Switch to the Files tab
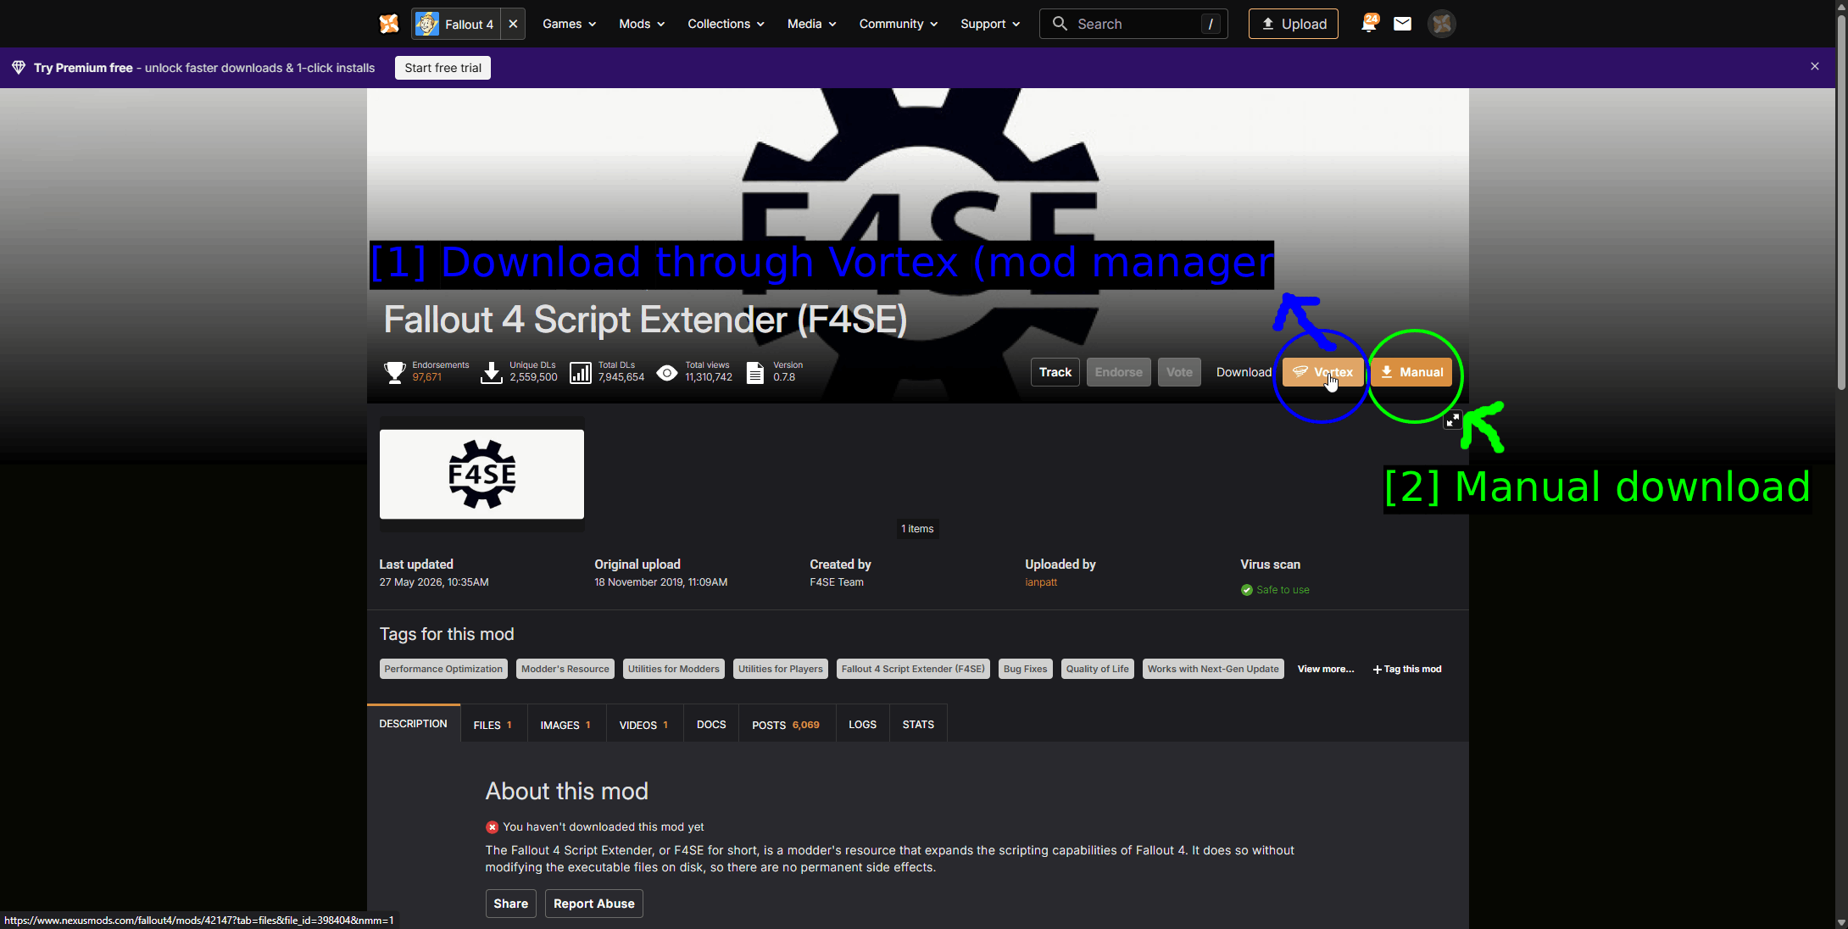Screen dimensions: 1848x929 tap(493, 725)
